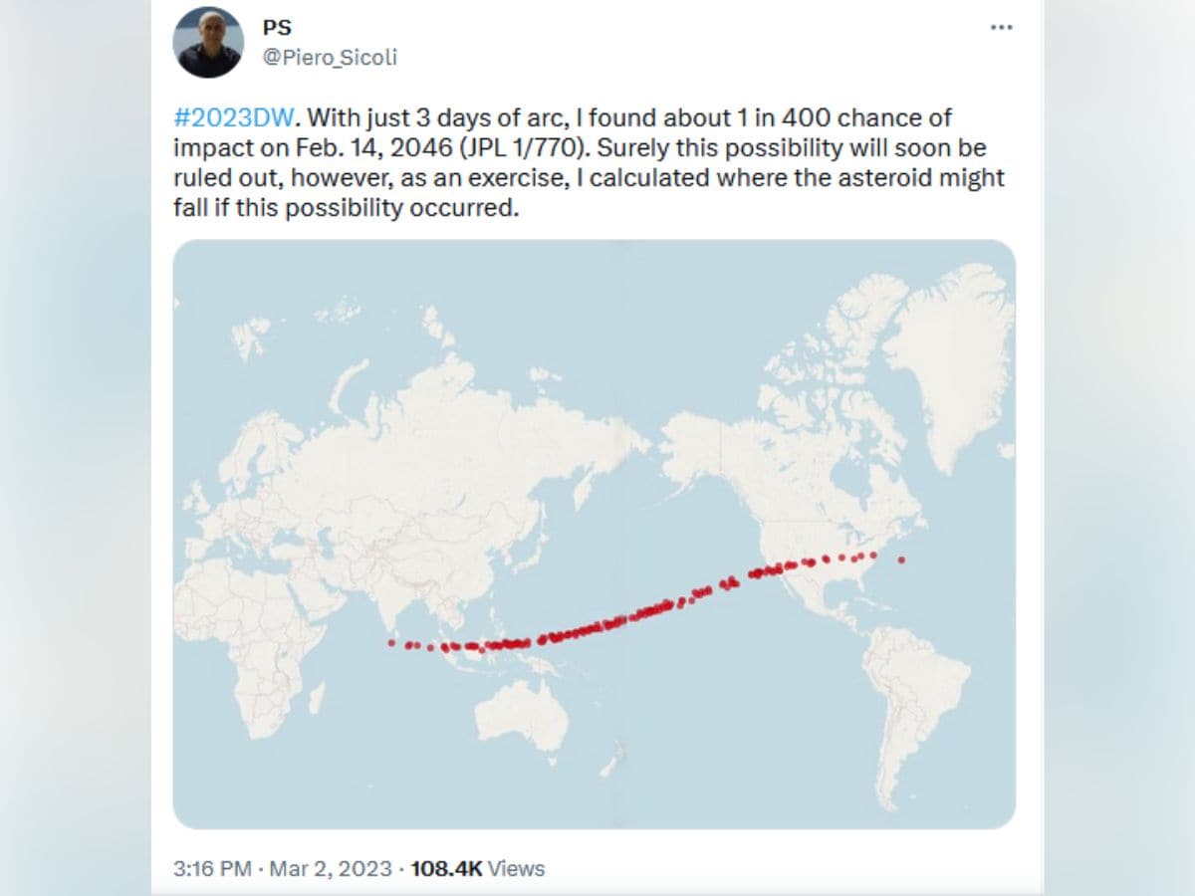This screenshot has width=1195, height=896.
Task: Click the author's profile avatar photo
Action: [x=208, y=42]
